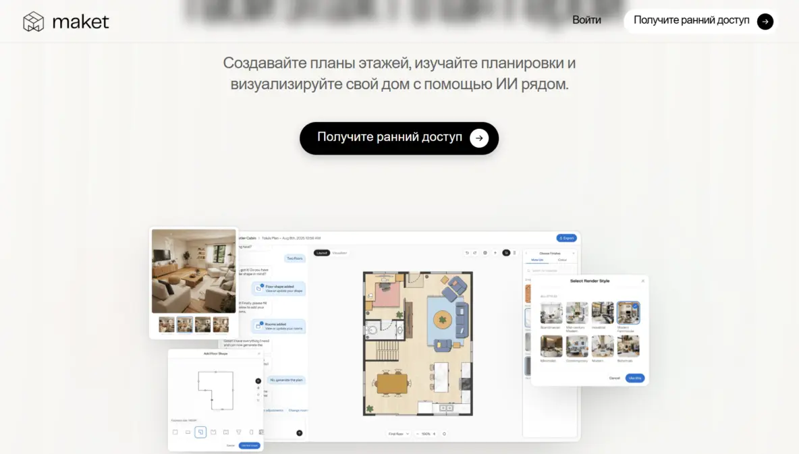Click the redo arrow in editor toolbar

tap(475, 253)
